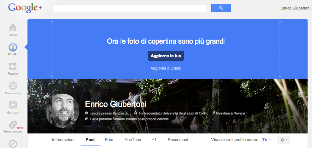Screen dimensions: 312x148
Task: Choose Aggiorna più tardi link
Action: point(166,68)
